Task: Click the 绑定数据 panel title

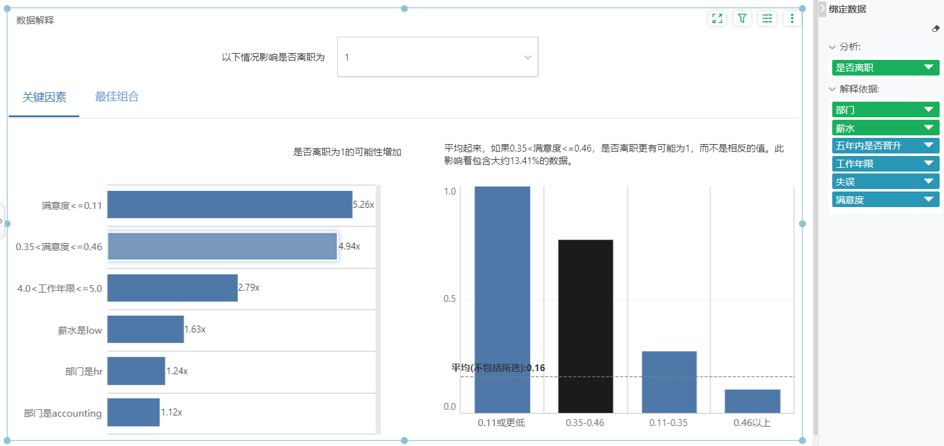Action: pos(847,9)
